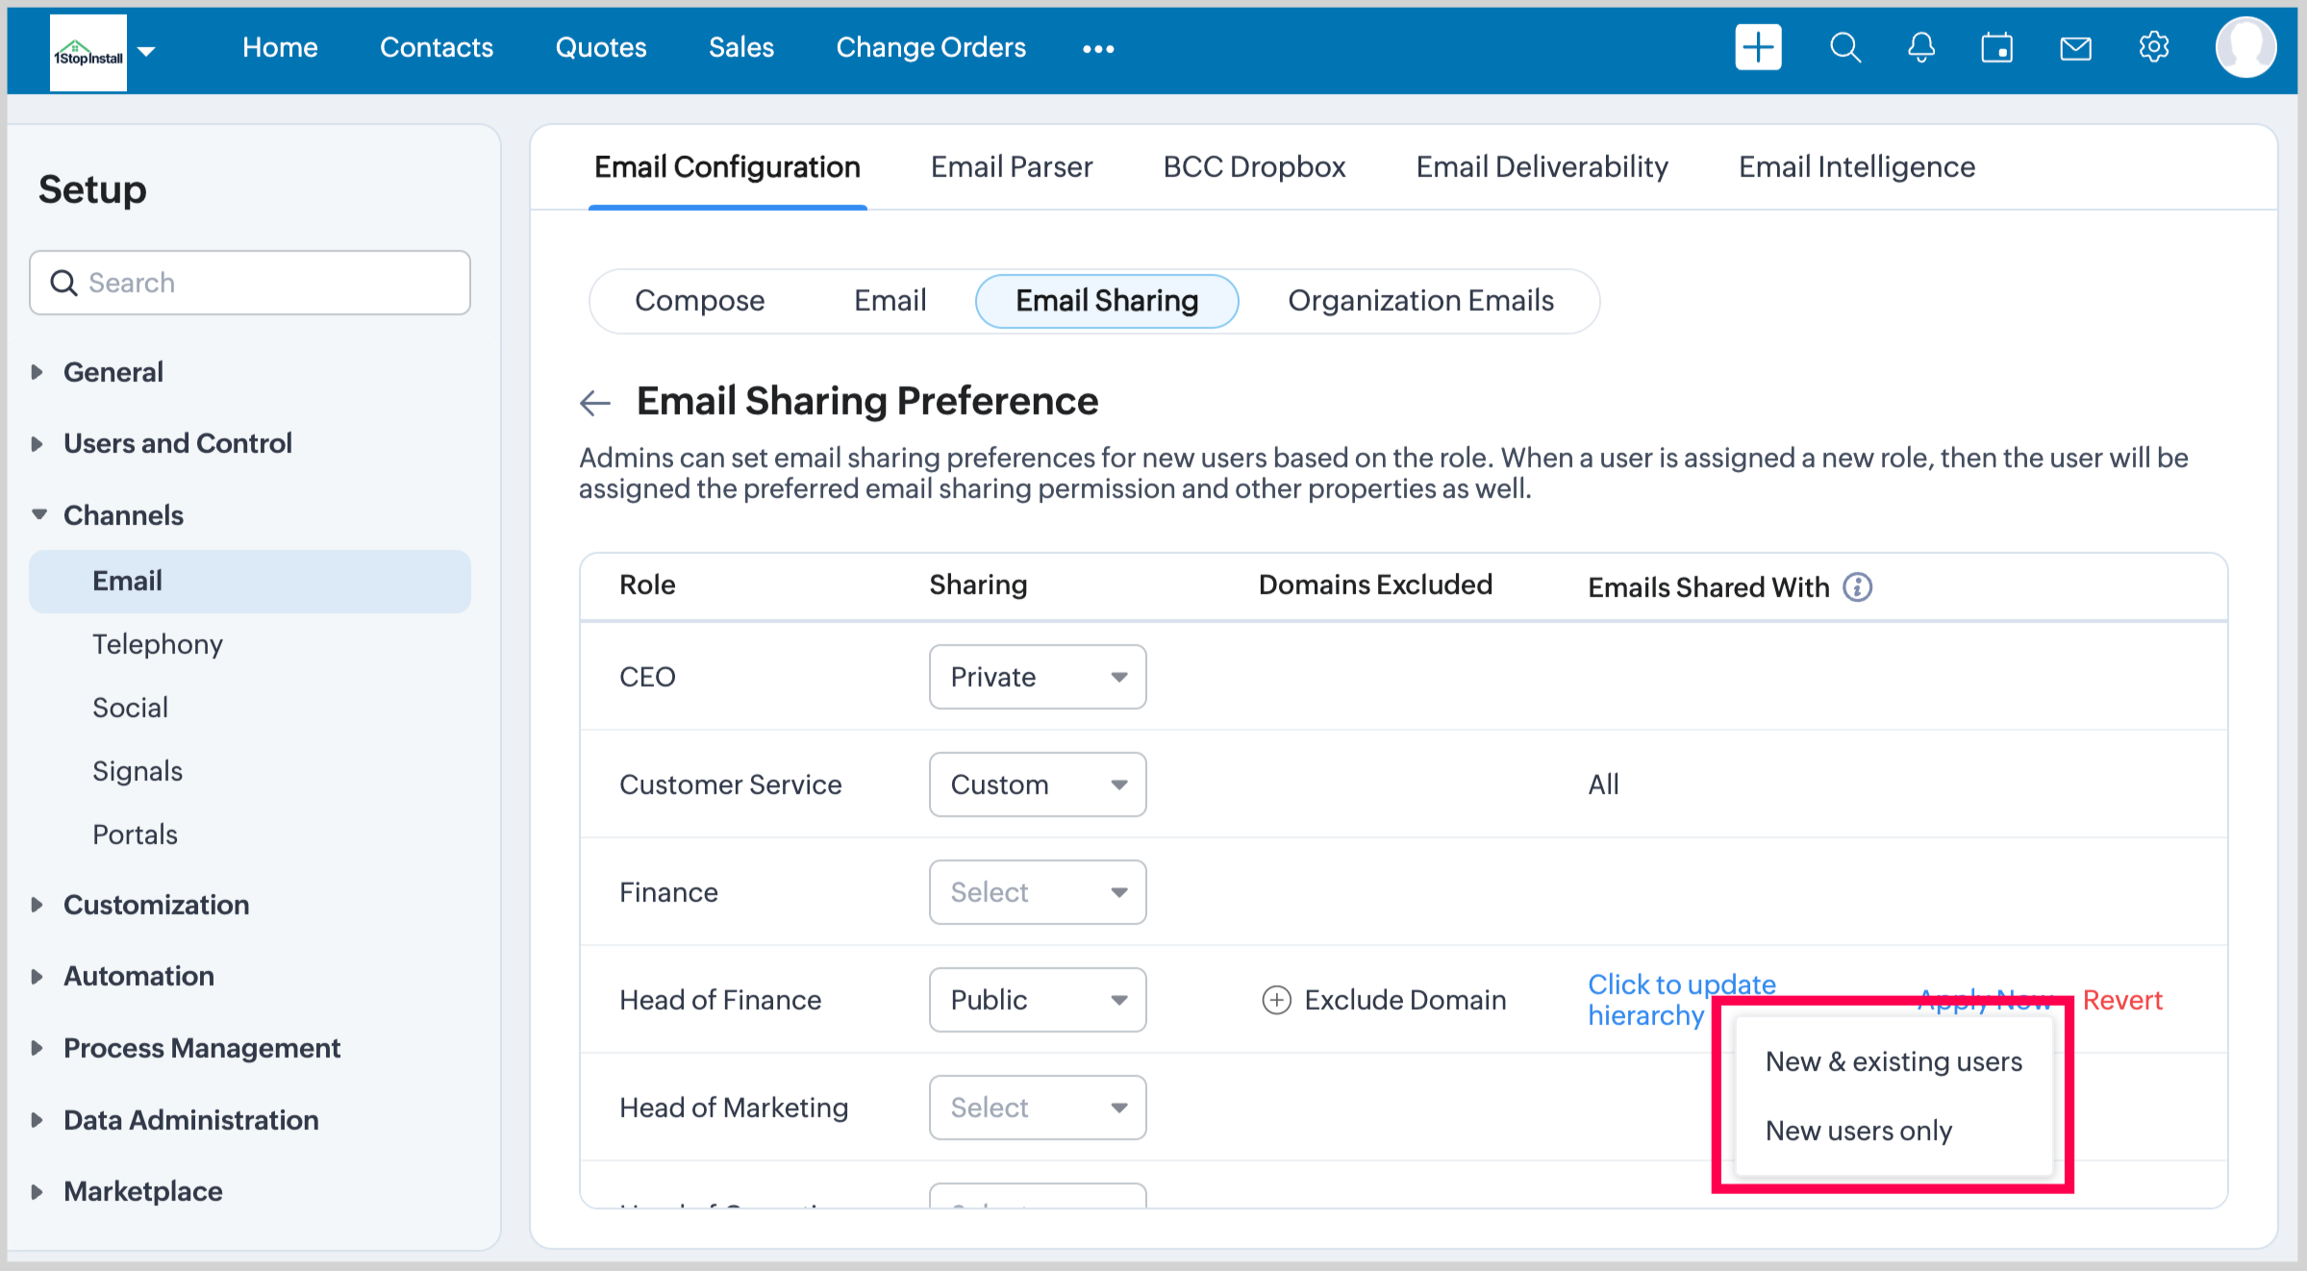Open the settings gear icon

click(2153, 48)
